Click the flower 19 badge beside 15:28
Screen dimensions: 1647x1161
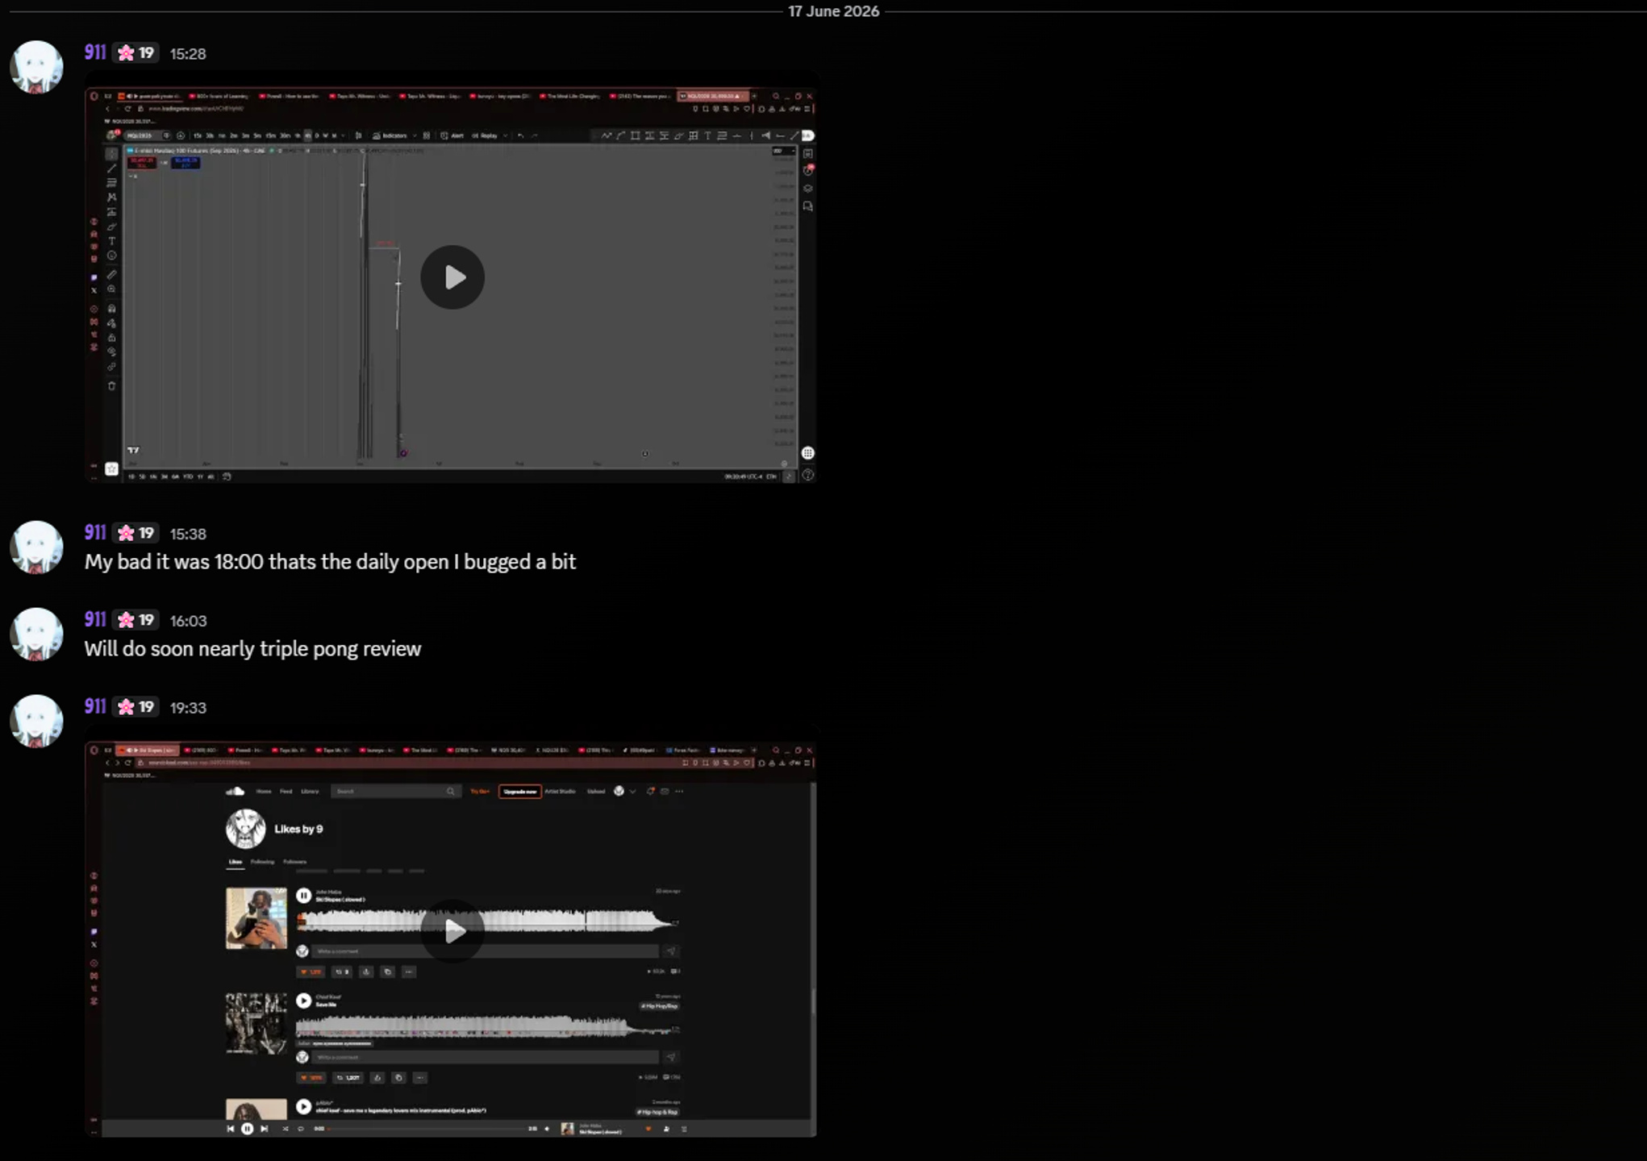click(x=136, y=53)
